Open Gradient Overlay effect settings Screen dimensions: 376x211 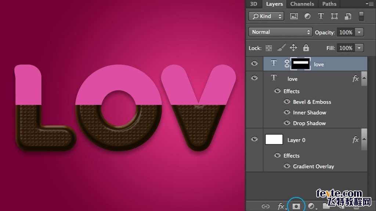[314, 166]
